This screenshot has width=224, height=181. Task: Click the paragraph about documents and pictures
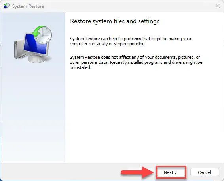click(136, 62)
